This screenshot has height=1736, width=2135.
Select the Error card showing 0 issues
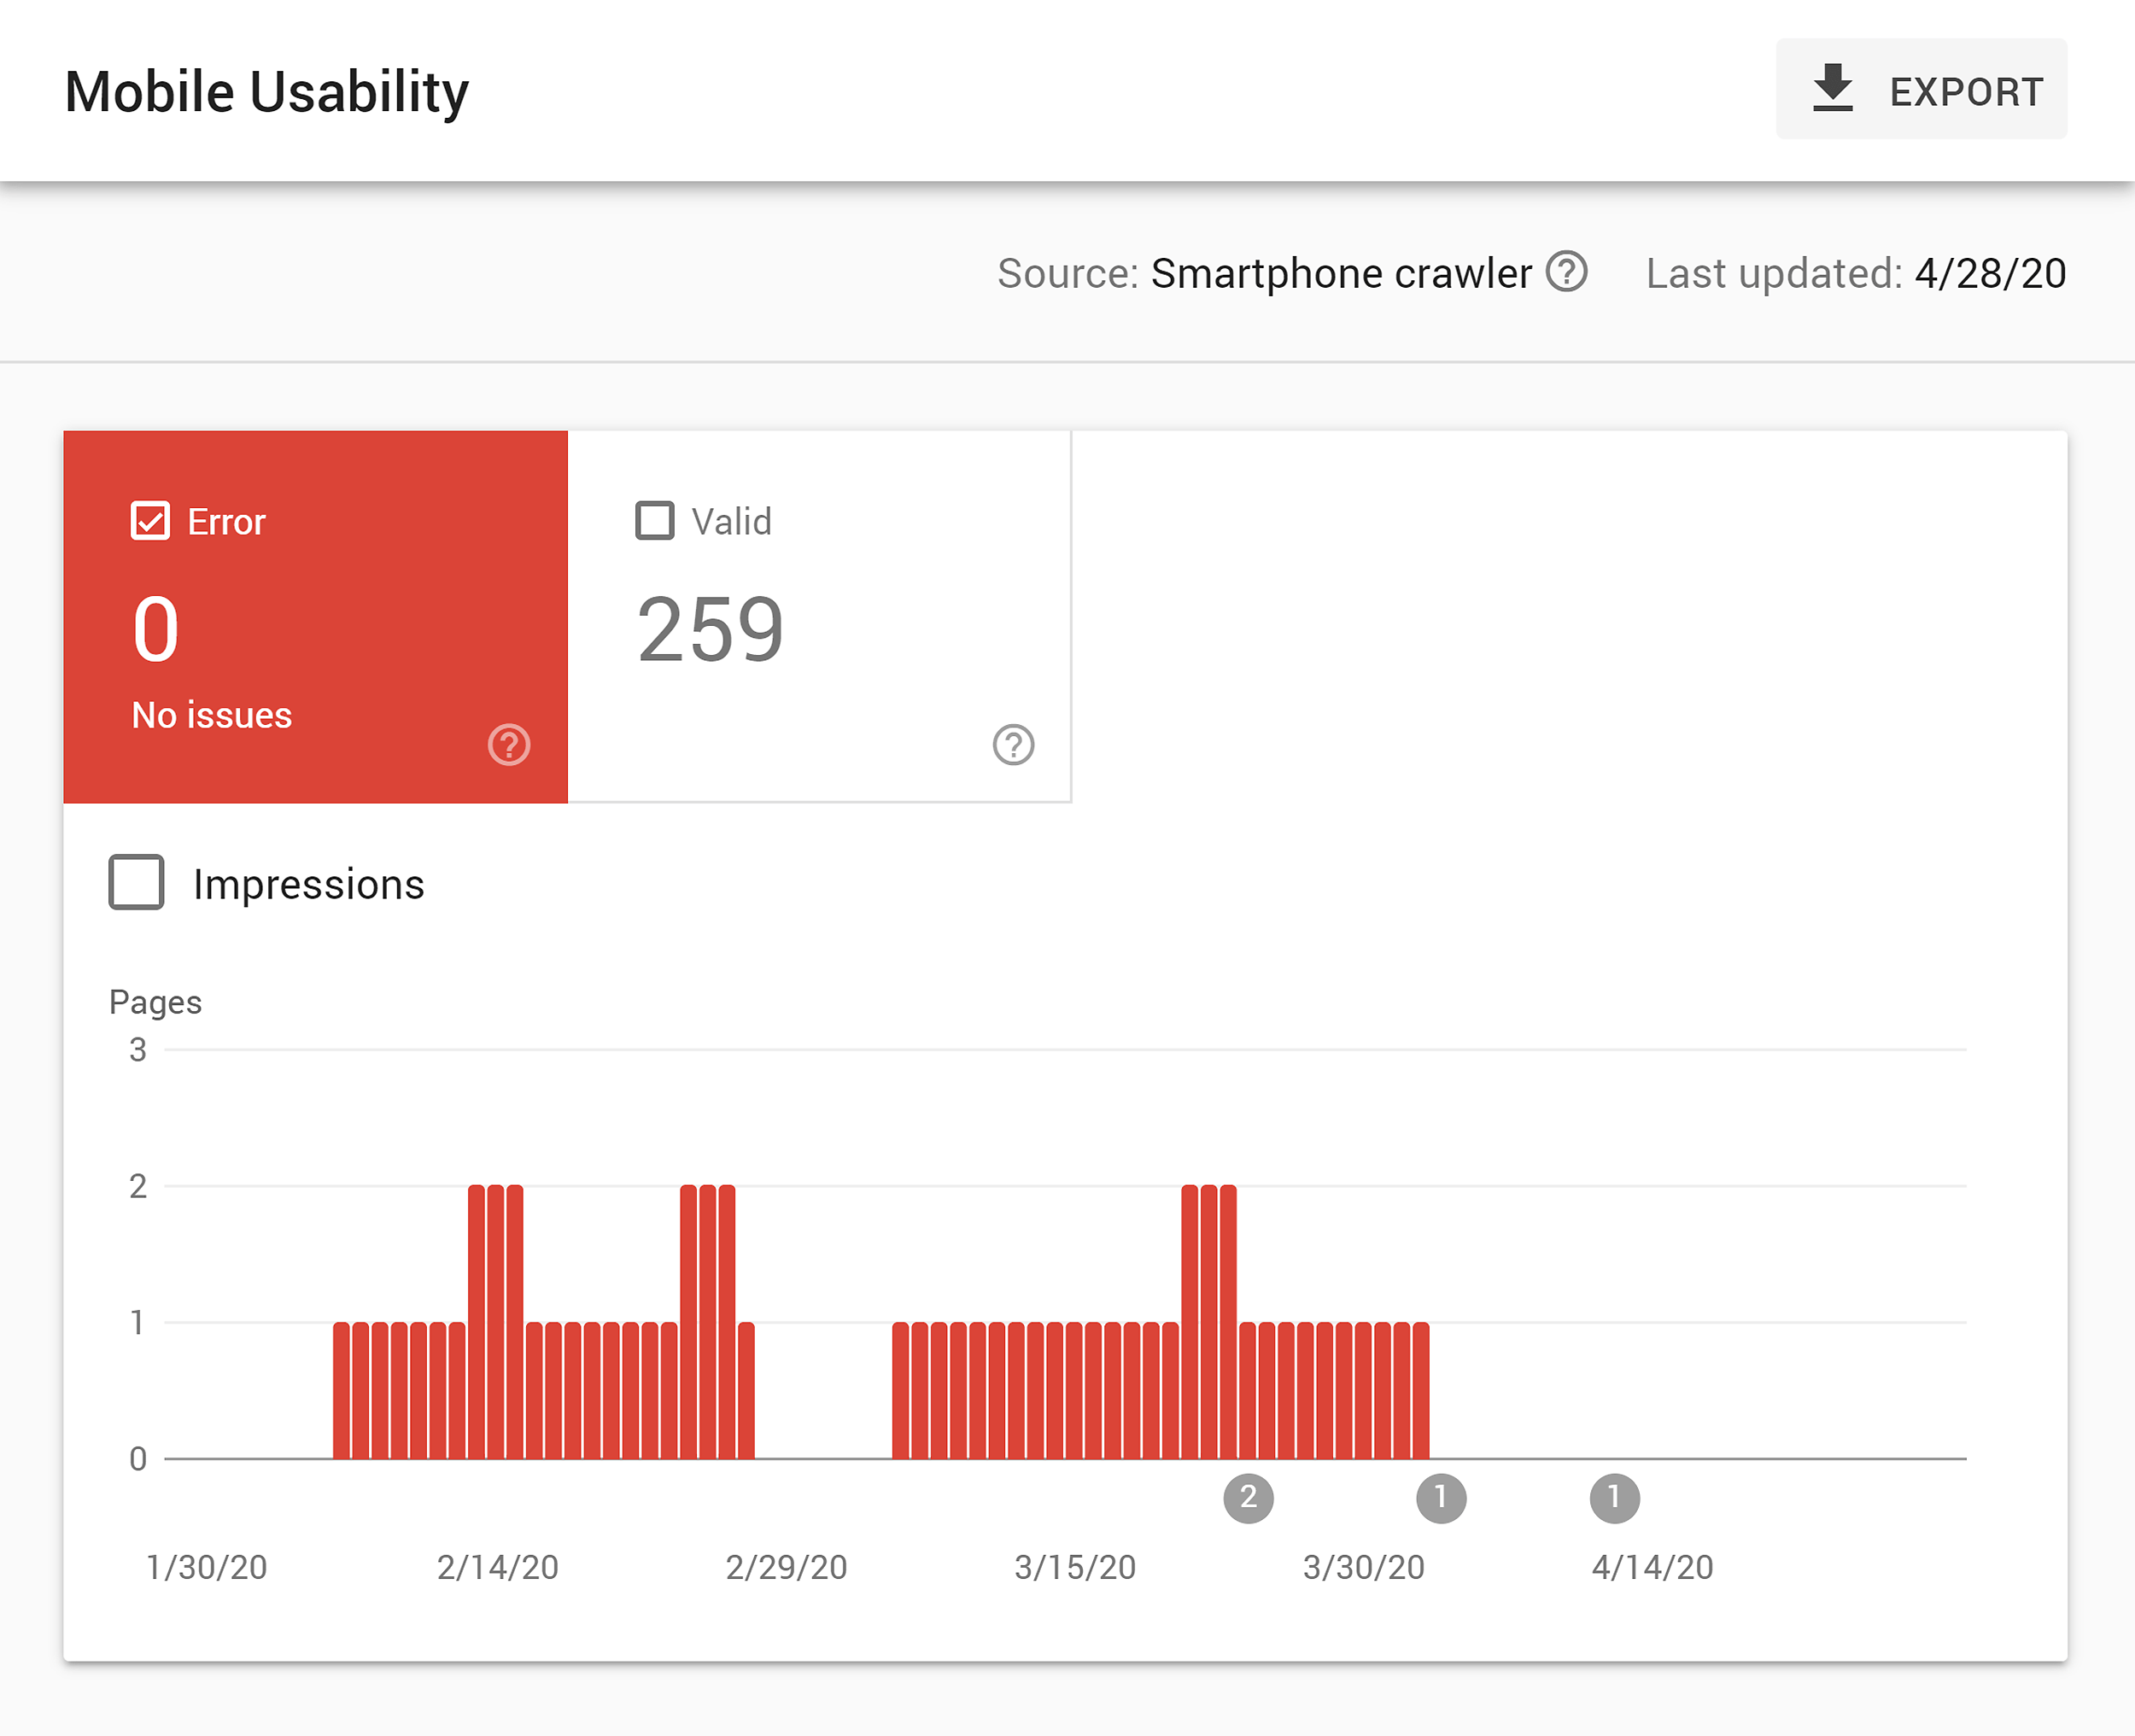point(315,617)
